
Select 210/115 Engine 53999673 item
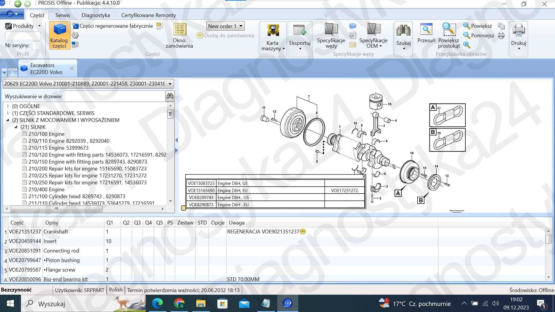(x=58, y=148)
